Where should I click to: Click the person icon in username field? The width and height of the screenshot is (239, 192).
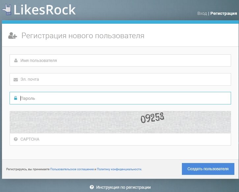pyautogui.click(x=16, y=61)
